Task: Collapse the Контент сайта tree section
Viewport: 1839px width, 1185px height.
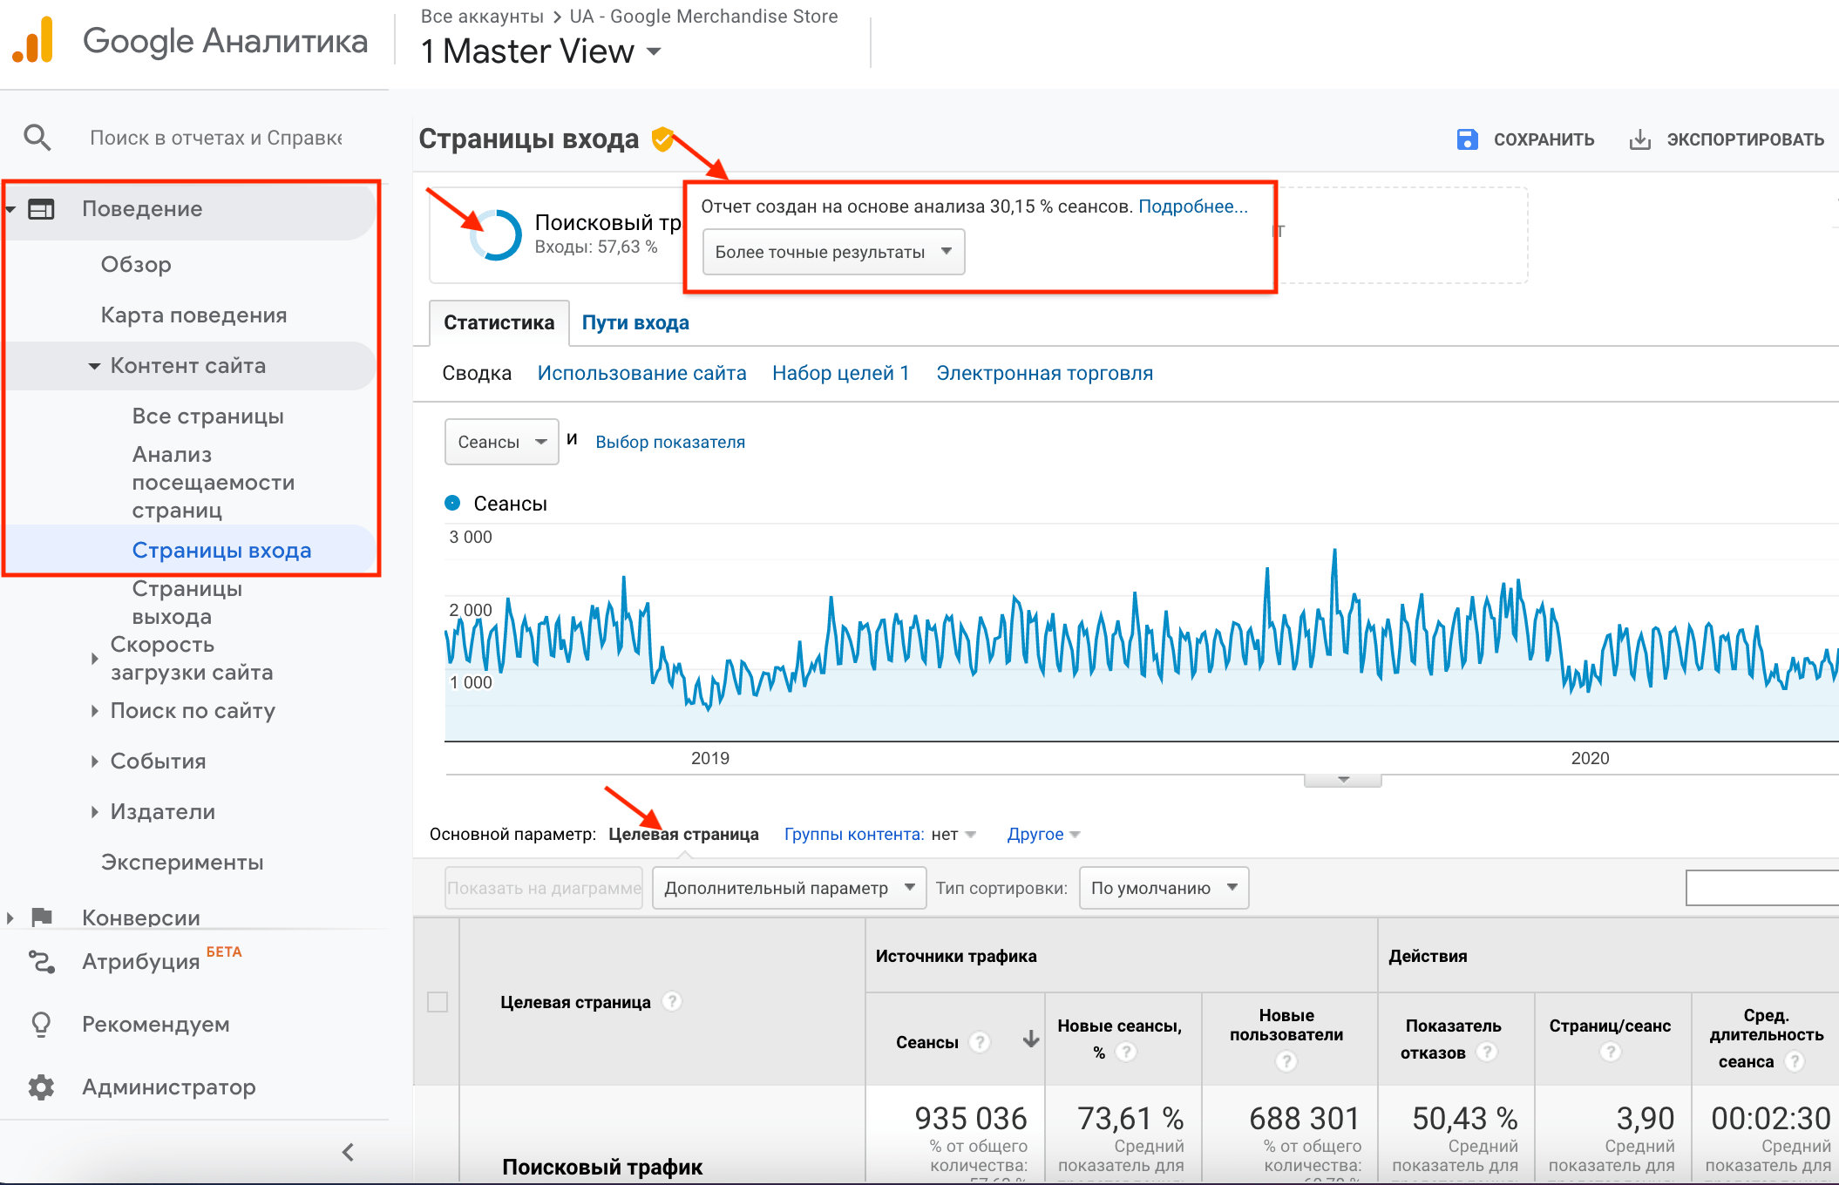Action: point(94,367)
